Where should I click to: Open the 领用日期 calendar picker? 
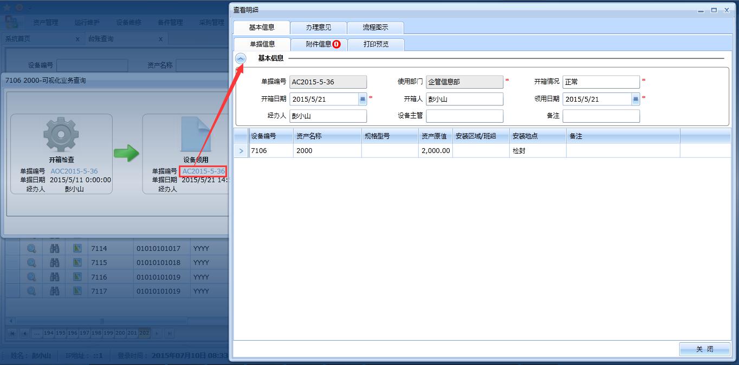click(636, 99)
